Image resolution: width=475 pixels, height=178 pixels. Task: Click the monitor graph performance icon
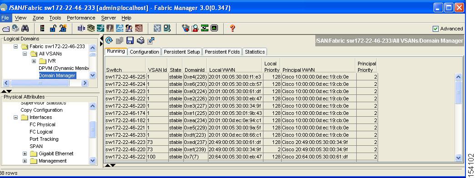214,29
